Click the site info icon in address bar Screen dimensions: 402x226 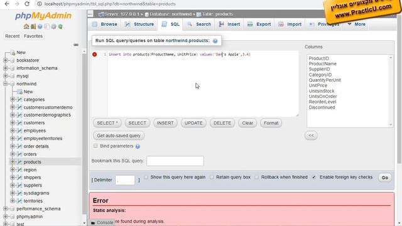tap(39, 4)
